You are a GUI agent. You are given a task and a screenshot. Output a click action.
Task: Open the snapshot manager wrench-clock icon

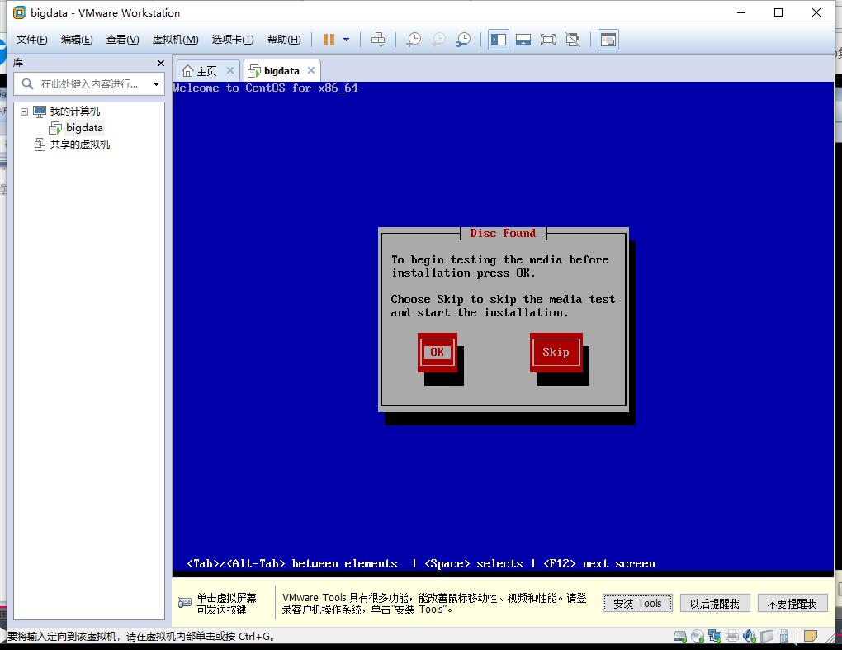pyautogui.click(x=463, y=39)
